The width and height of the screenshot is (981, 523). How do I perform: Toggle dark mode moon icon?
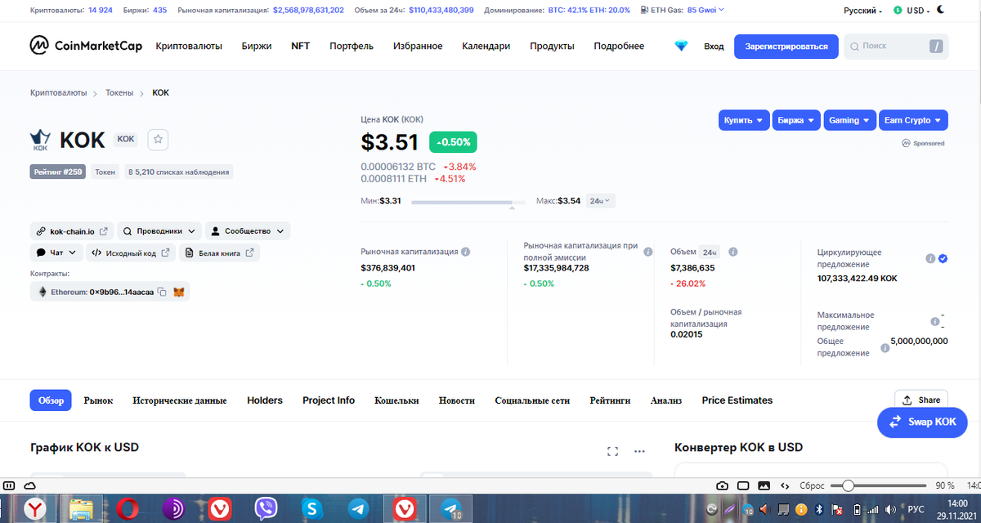pyautogui.click(x=943, y=11)
